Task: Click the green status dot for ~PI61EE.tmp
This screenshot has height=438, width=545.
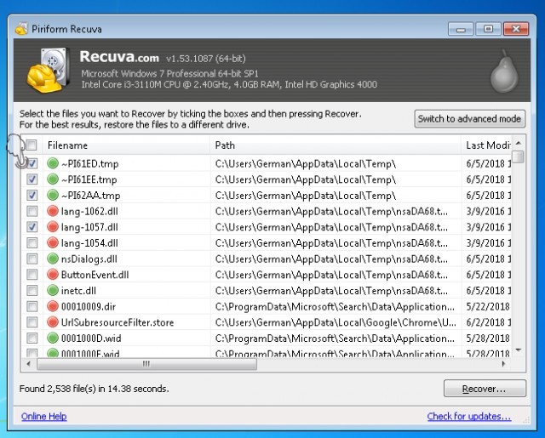Action: pyautogui.click(x=53, y=179)
